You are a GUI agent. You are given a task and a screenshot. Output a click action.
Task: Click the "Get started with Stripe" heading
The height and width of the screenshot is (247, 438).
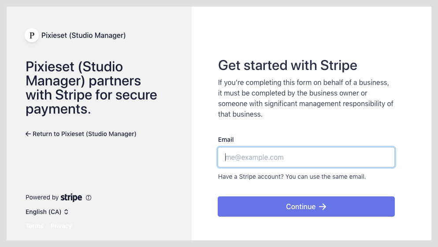(287, 65)
